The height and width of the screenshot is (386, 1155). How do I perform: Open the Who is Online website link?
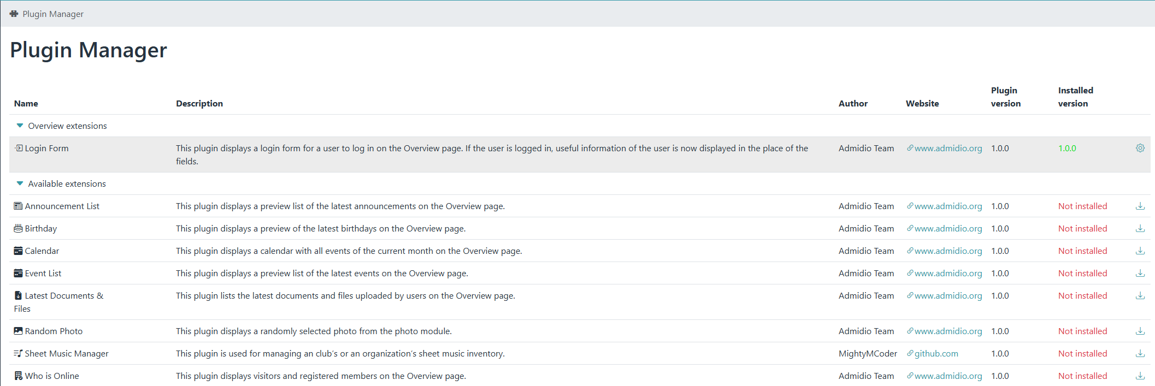point(948,376)
